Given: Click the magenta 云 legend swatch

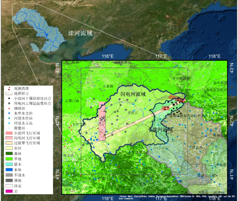Looking at the screenshot, I should pos(9,191).
